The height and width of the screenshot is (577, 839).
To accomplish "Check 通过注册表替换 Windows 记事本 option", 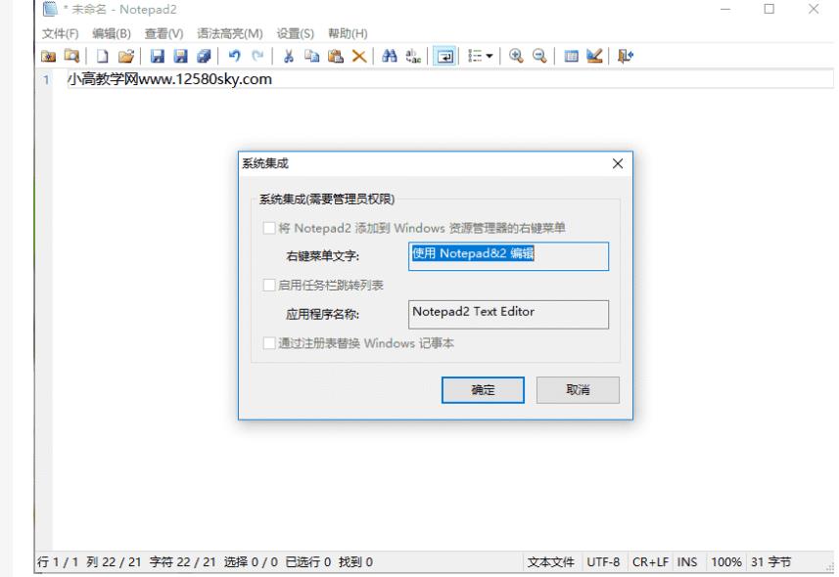I will pos(269,343).
